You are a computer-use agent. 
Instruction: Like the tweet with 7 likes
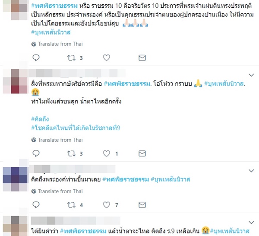[107, 205]
